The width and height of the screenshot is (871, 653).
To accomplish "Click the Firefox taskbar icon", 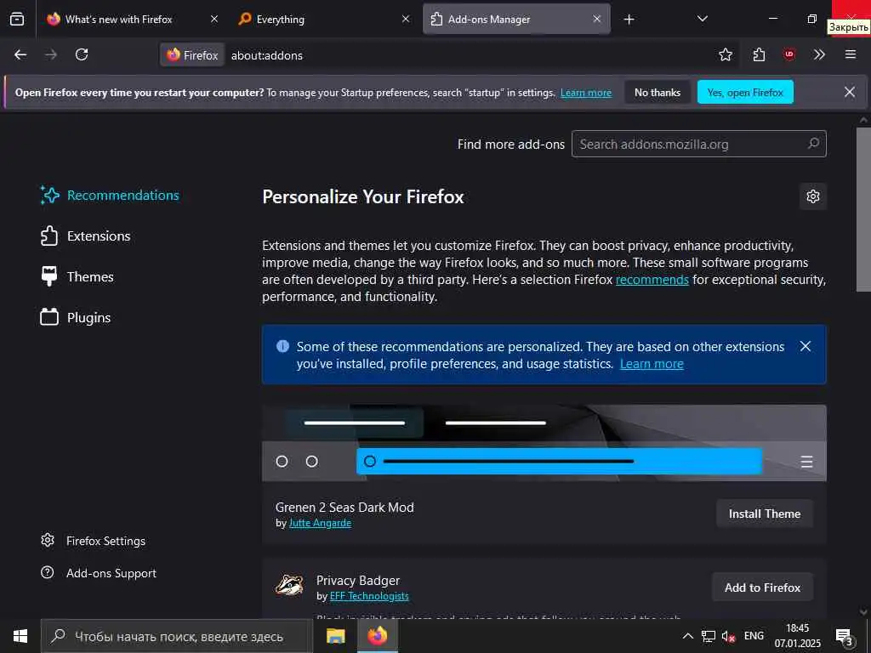I will point(377,636).
